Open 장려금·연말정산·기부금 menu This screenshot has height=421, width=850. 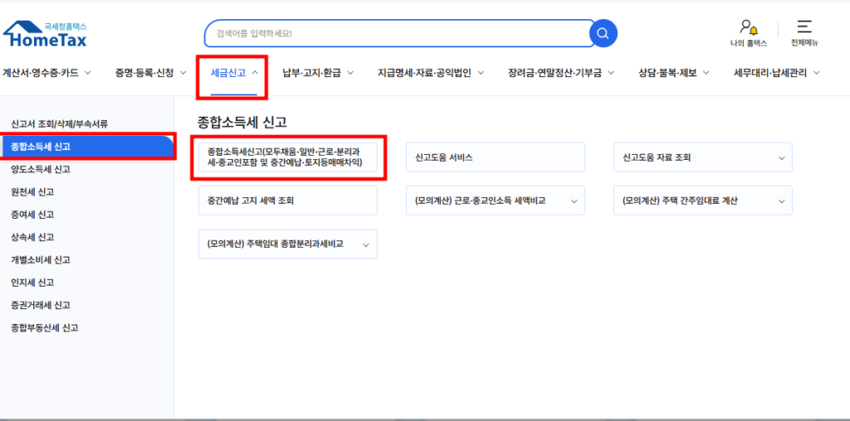pyautogui.click(x=554, y=72)
